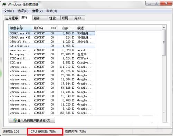Click the 百度中... description cell

84,54
